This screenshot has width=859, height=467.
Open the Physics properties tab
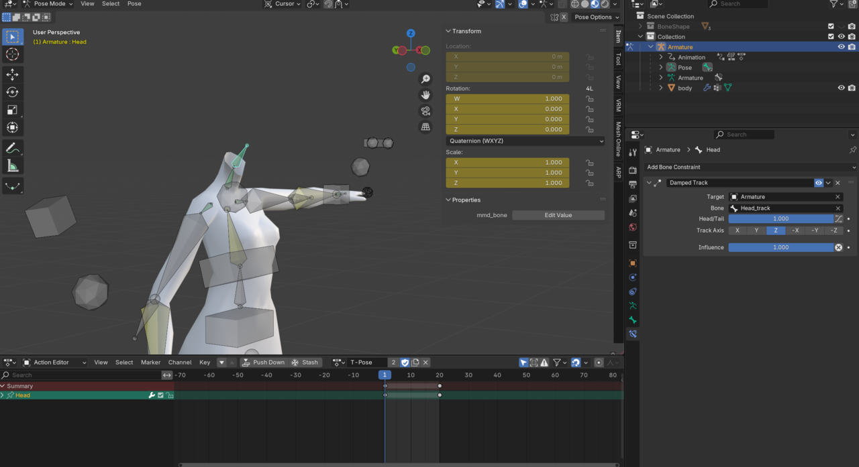coord(633,277)
